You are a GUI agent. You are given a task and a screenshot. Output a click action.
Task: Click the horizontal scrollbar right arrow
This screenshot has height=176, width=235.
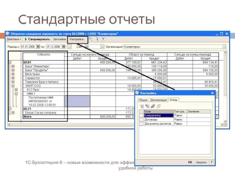click(222, 124)
